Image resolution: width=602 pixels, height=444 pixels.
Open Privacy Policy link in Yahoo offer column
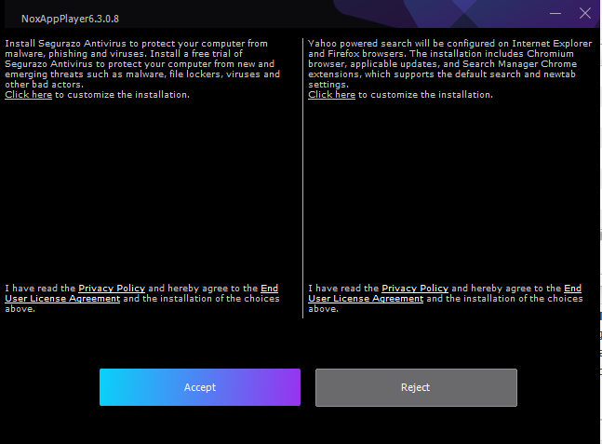(x=415, y=288)
